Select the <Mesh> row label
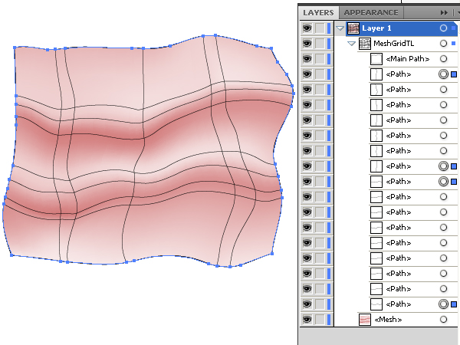460x345 pixels. 388,319
